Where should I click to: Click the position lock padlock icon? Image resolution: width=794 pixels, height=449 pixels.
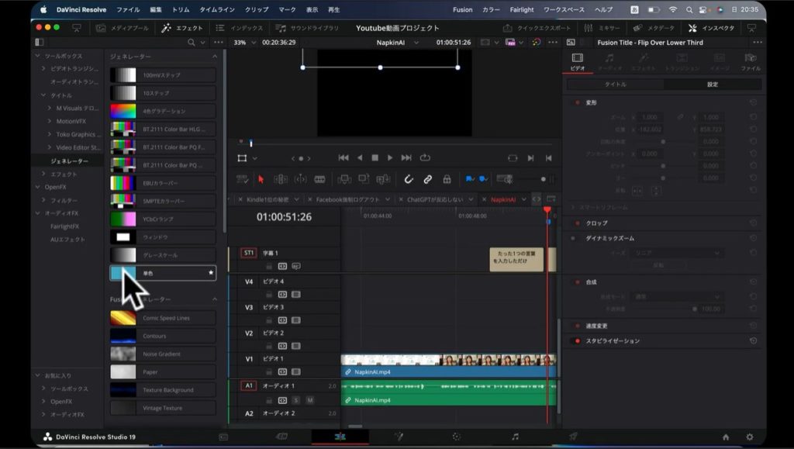coord(446,179)
